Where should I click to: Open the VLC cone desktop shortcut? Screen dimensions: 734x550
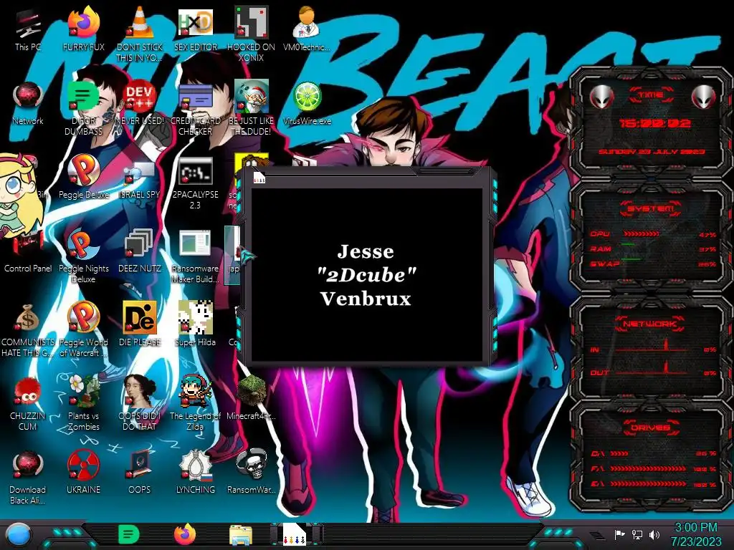tap(140, 34)
